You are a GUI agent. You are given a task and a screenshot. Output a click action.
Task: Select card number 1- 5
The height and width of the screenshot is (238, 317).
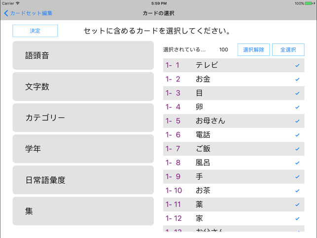tap(234, 121)
